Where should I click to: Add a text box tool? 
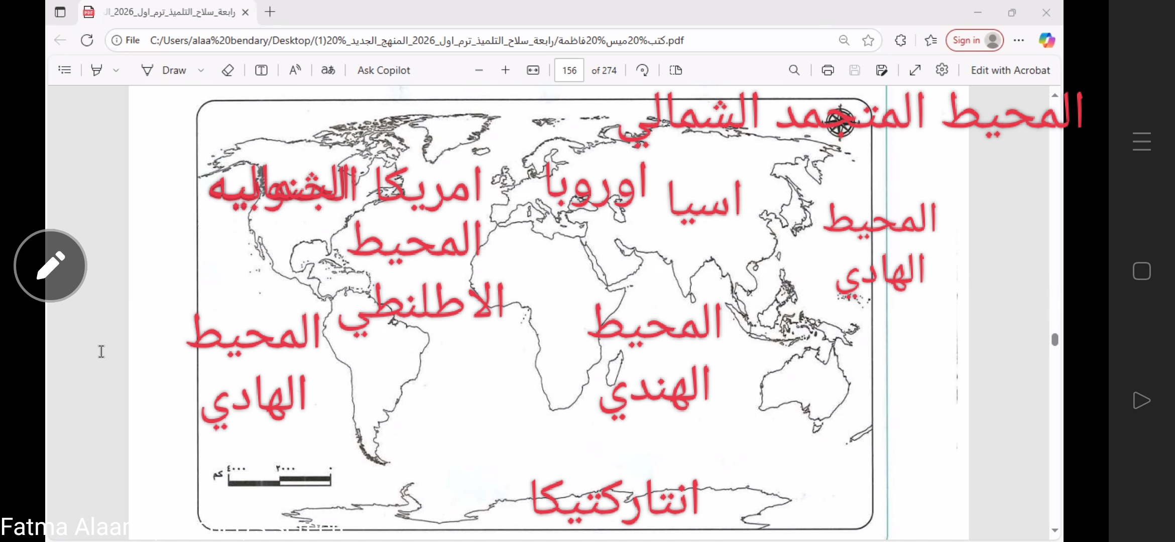tap(261, 70)
